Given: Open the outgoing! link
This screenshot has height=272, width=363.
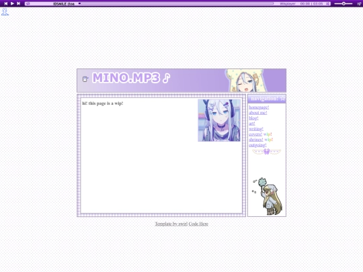Looking at the screenshot, I should [x=257, y=145].
